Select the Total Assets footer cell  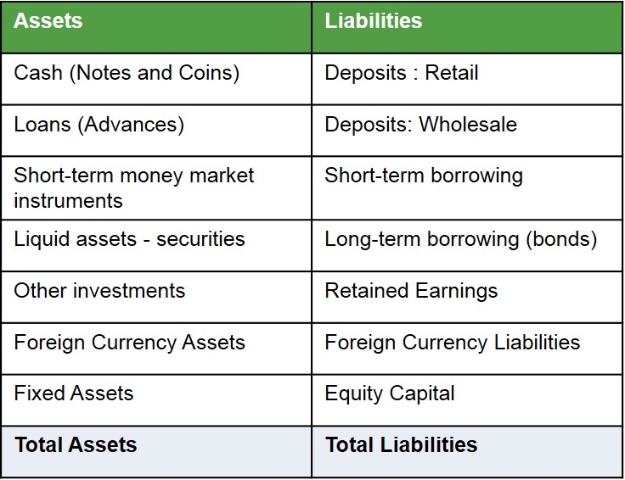click(76, 444)
